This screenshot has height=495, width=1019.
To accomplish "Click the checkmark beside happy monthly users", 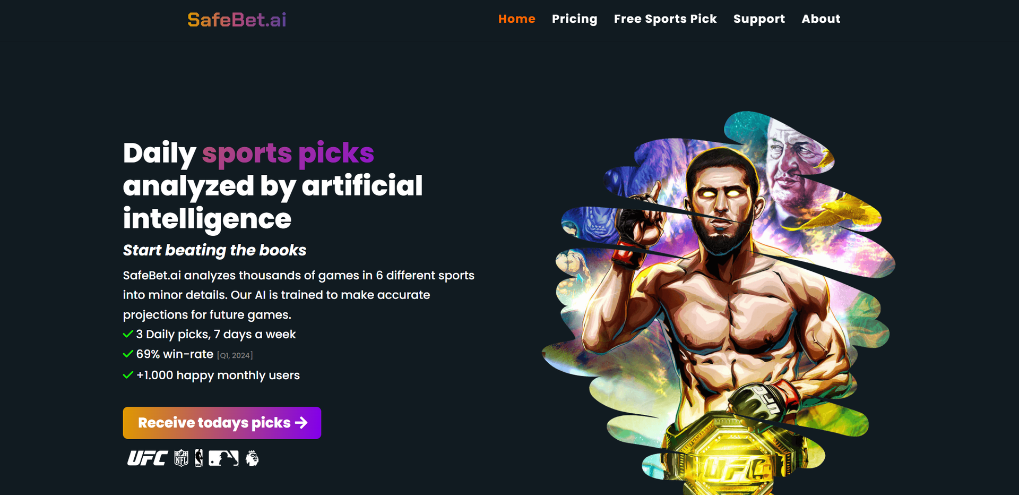I will [x=127, y=375].
